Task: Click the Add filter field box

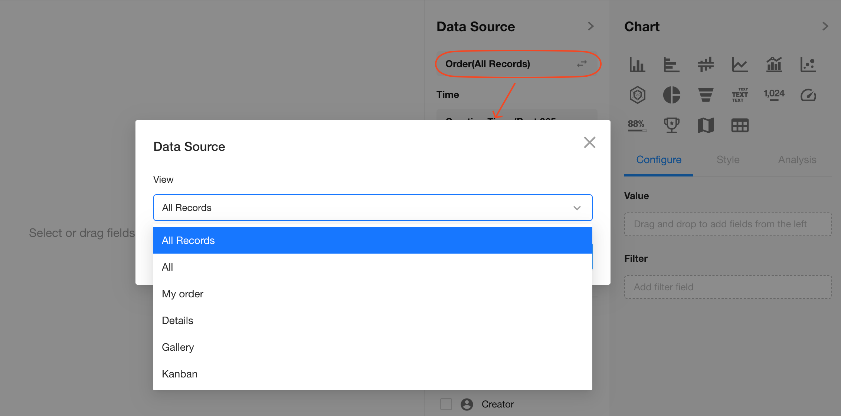Action: pyautogui.click(x=727, y=287)
